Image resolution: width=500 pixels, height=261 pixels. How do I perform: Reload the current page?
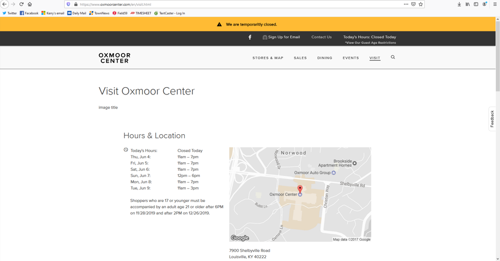click(21, 4)
